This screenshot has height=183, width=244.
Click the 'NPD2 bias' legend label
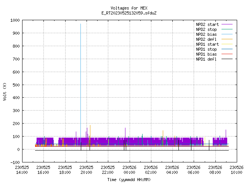(206, 34)
